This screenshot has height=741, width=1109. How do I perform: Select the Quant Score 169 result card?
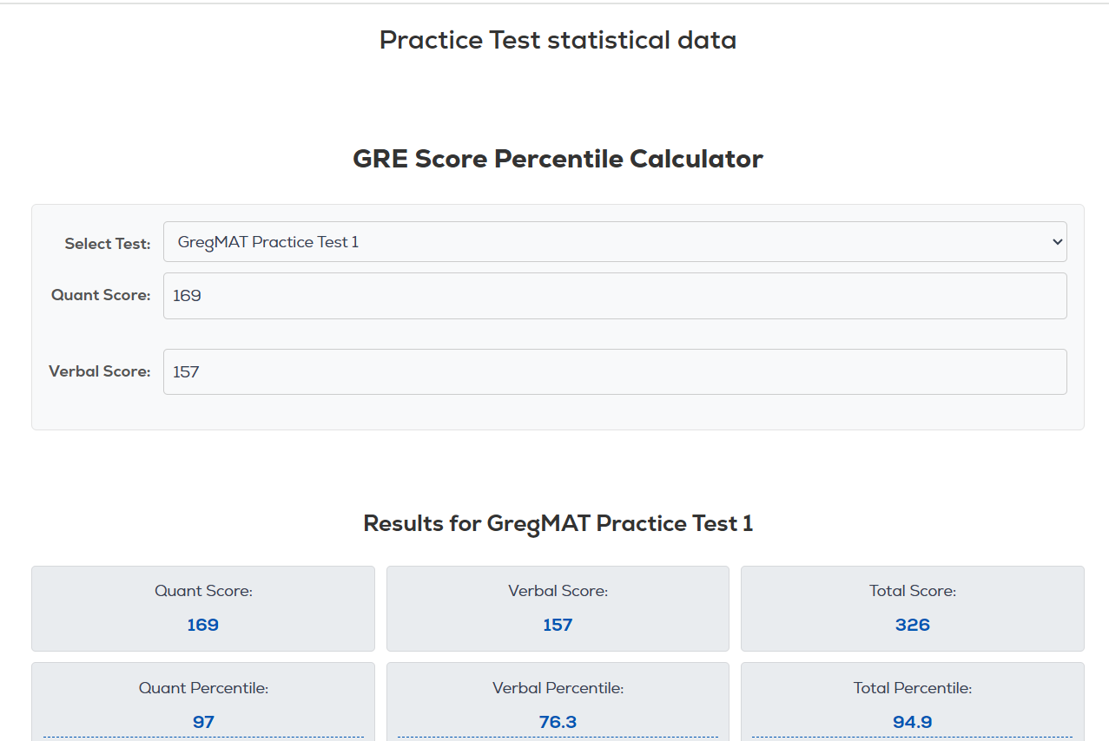click(203, 608)
